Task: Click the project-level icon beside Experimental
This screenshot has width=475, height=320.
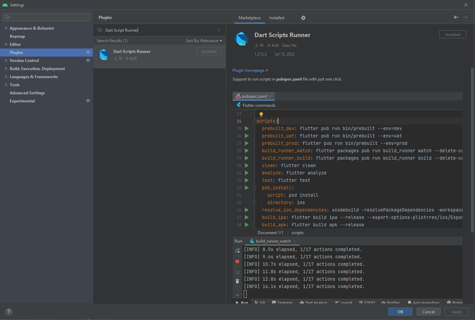Action: (x=88, y=101)
